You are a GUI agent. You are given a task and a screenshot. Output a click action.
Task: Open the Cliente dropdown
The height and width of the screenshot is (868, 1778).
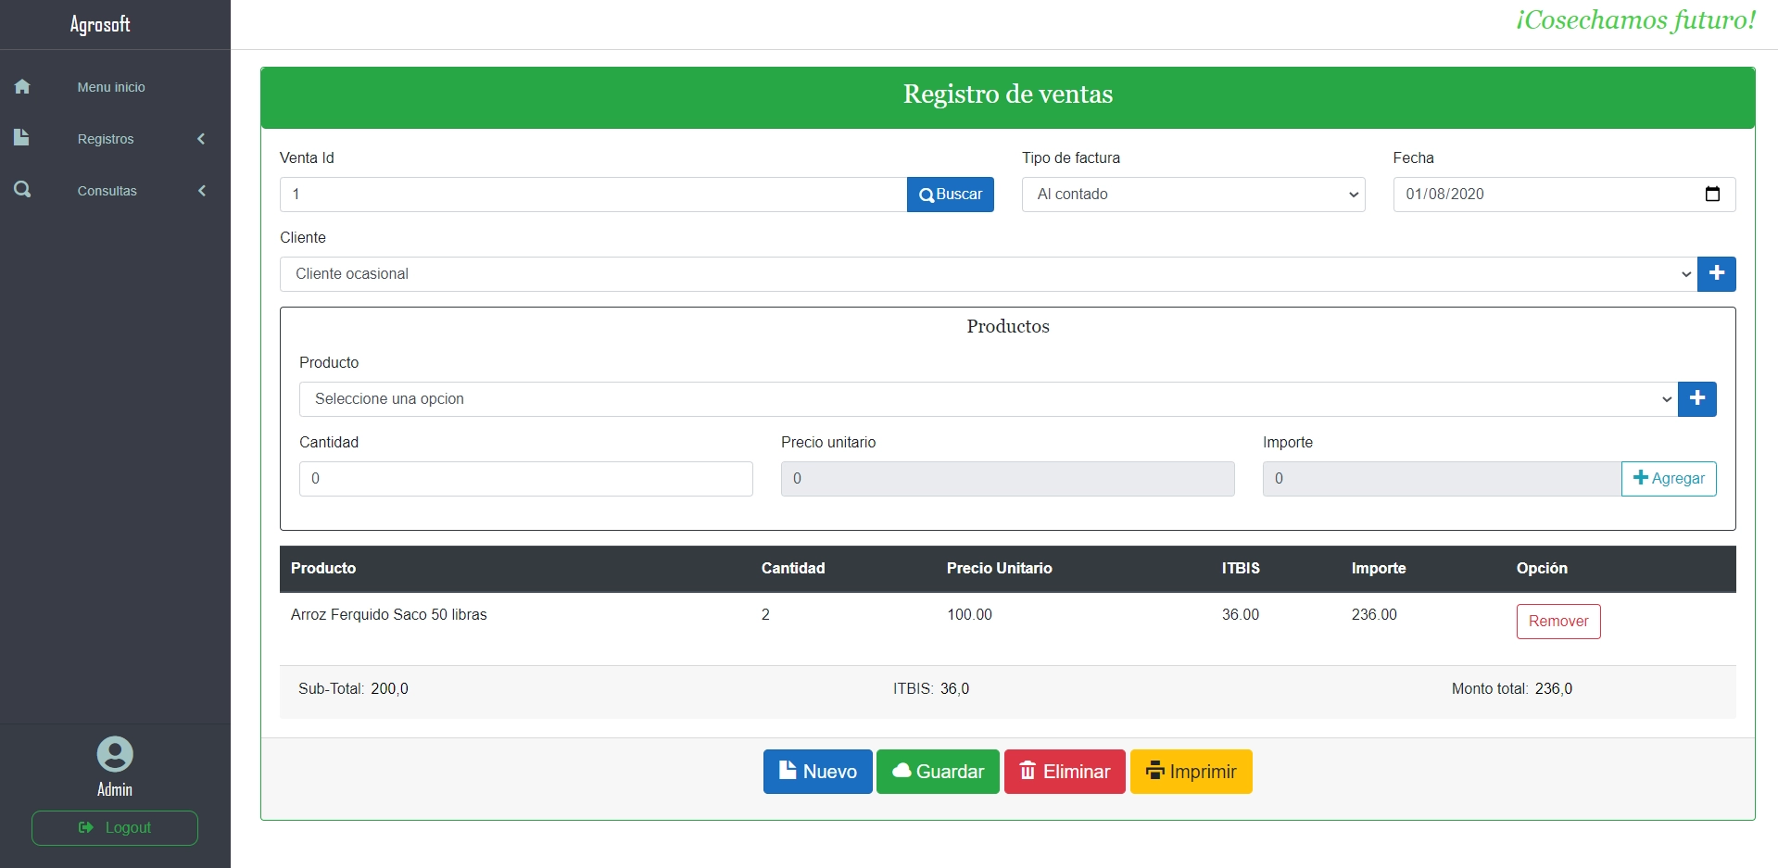click(989, 274)
